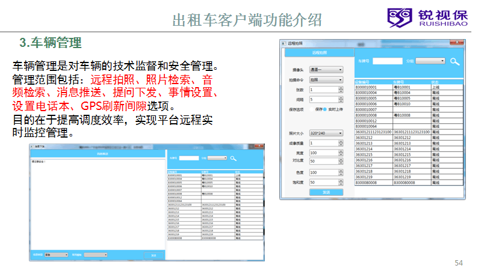Click the 远程拍照 tab header
490x274 pixels.
coord(320,53)
